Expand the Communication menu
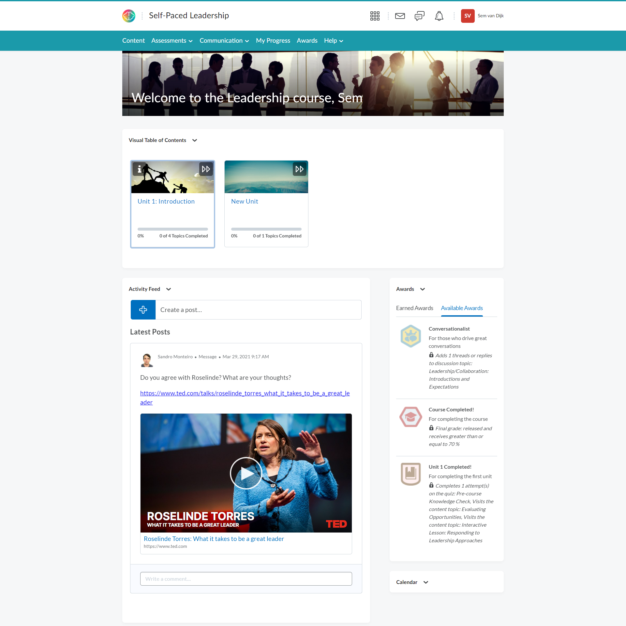Screen dimensions: 626x626 pyautogui.click(x=224, y=41)
